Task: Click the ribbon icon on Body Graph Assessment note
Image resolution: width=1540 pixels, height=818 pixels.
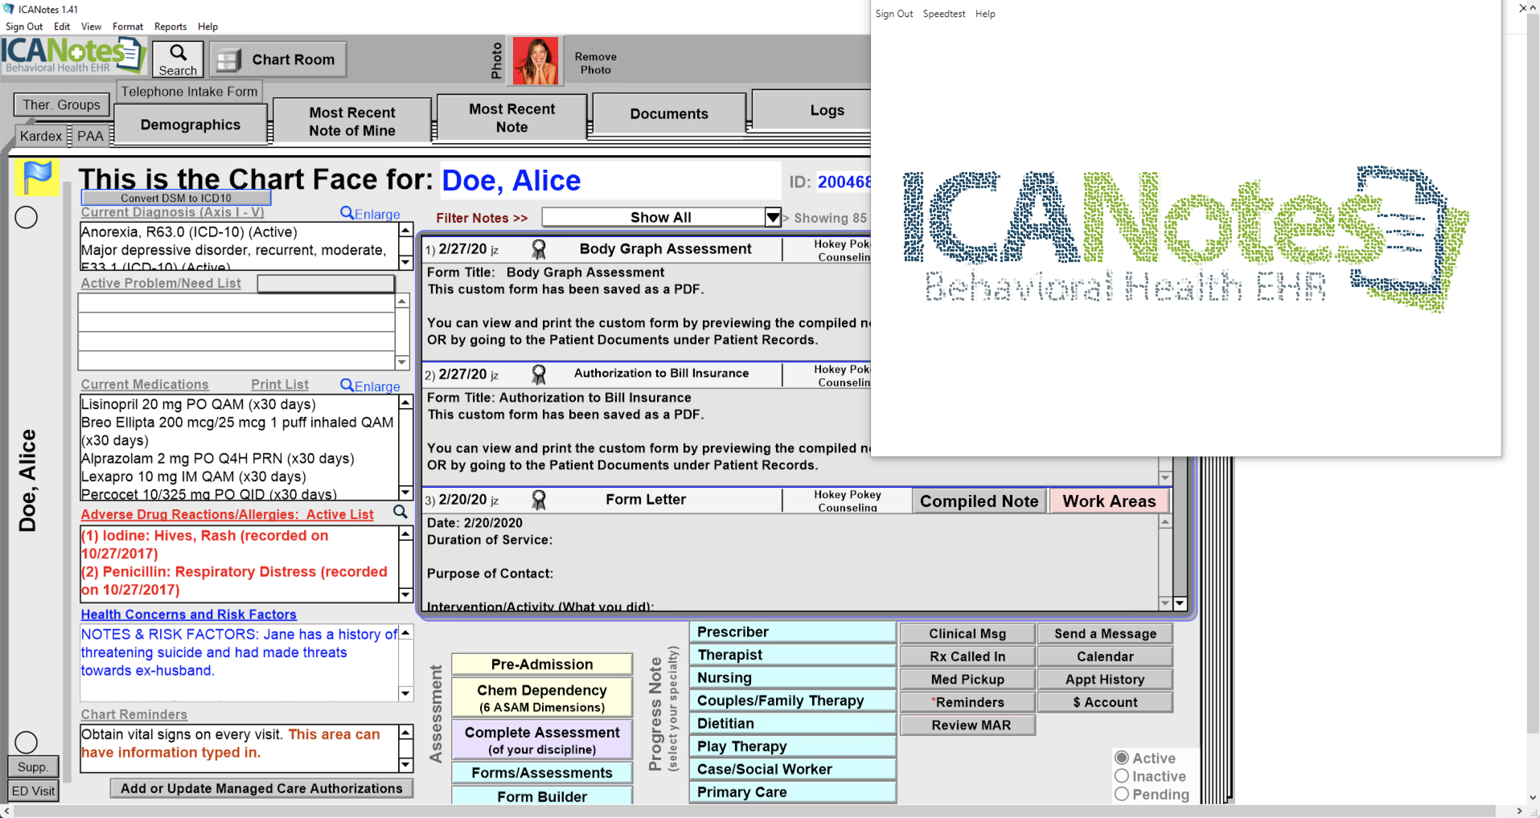Action: tap(539, 249)
